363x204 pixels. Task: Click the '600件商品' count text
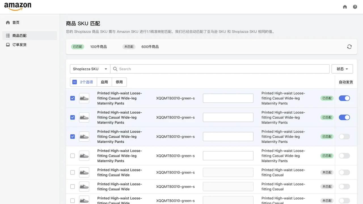[x=150, y=47]
